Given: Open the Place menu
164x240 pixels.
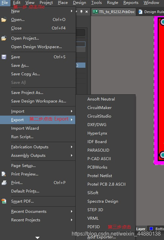Looking at the screenshot, I should (x=63, y=3).
